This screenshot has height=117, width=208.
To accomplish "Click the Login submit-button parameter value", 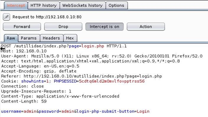I will click(143, 111).
